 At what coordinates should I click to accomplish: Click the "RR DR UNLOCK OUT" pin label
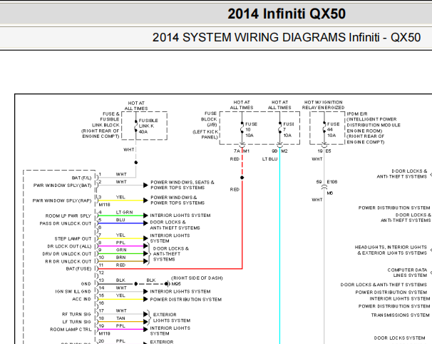click(68, 261)
